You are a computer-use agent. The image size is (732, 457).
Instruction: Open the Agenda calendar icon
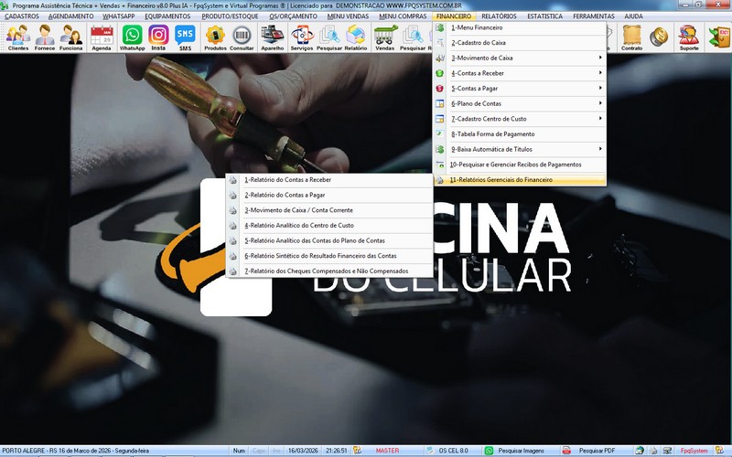pyautogui.click(x=102, y=37)
